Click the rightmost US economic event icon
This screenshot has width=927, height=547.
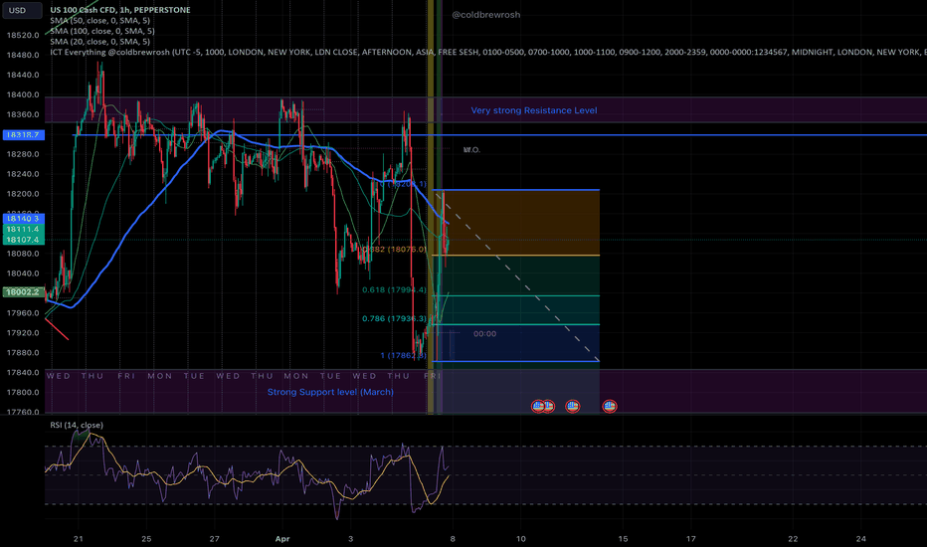610,406
